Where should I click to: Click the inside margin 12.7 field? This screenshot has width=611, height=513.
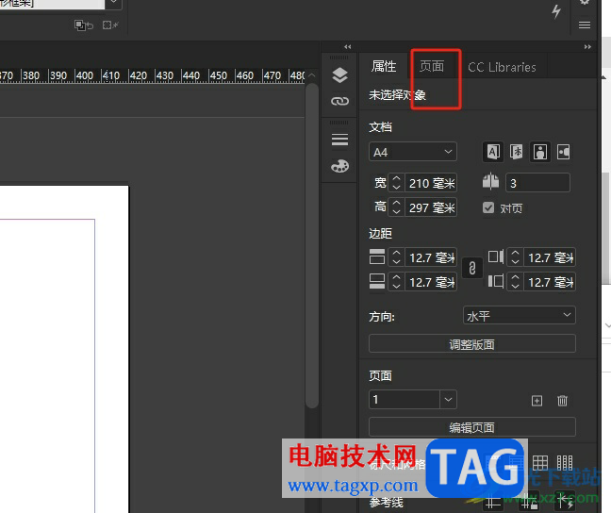click(x=550, y=257)
